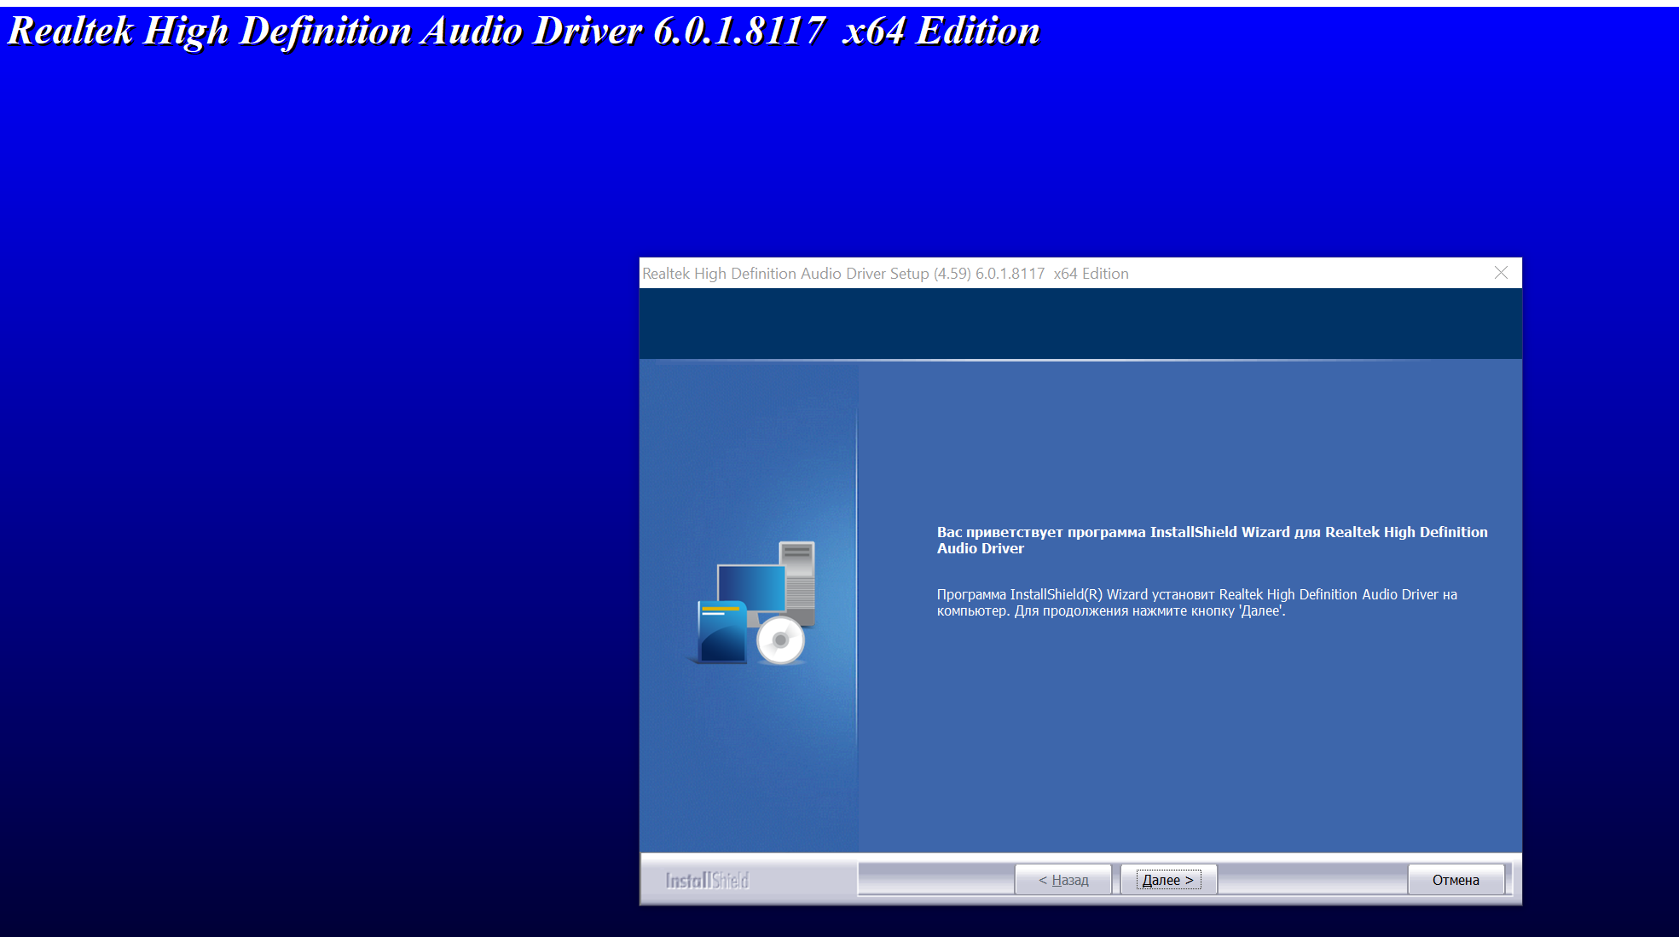Image resolution: width=1679 pixels, height=937 pixels.
Task: Click the Realtek High Definition Audio Driver banner title
Action: (x=524, y=31)
